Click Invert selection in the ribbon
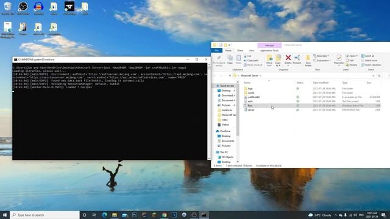390x219 pixels. [371, 65]
